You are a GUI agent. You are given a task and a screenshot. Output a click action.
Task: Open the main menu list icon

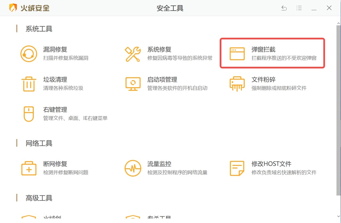click(x=299, y=8)
